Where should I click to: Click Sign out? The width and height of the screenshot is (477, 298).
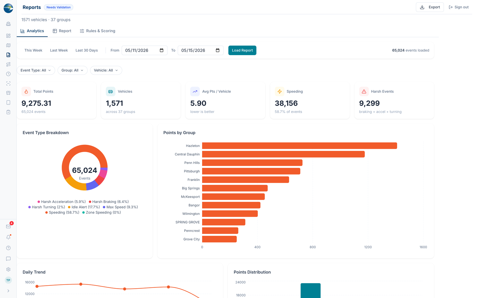pos(459,7)
